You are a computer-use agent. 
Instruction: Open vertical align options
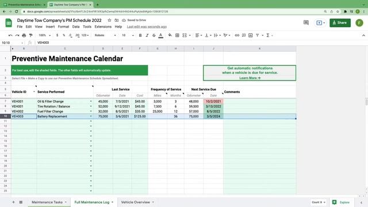[208, 35]
